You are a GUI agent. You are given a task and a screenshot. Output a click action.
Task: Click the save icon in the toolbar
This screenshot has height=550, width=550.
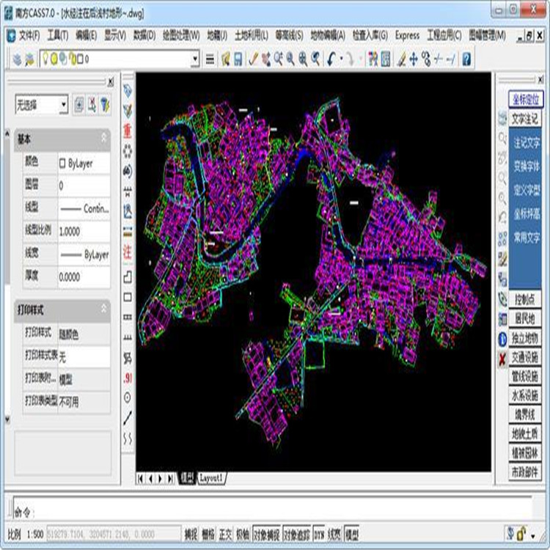click(238, 59)
